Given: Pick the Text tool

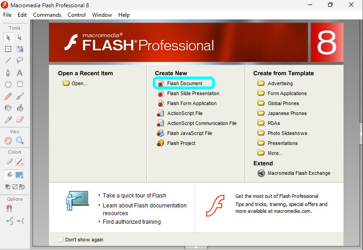Looking at the screenshot, I should click(20, 72).
